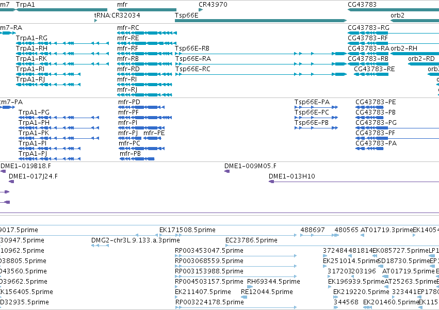Select the CG43783-PE protein label
Image resolution: width=439 pixels, height=310 pixels.
pos(376,102)
